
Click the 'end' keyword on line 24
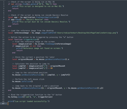14,53
